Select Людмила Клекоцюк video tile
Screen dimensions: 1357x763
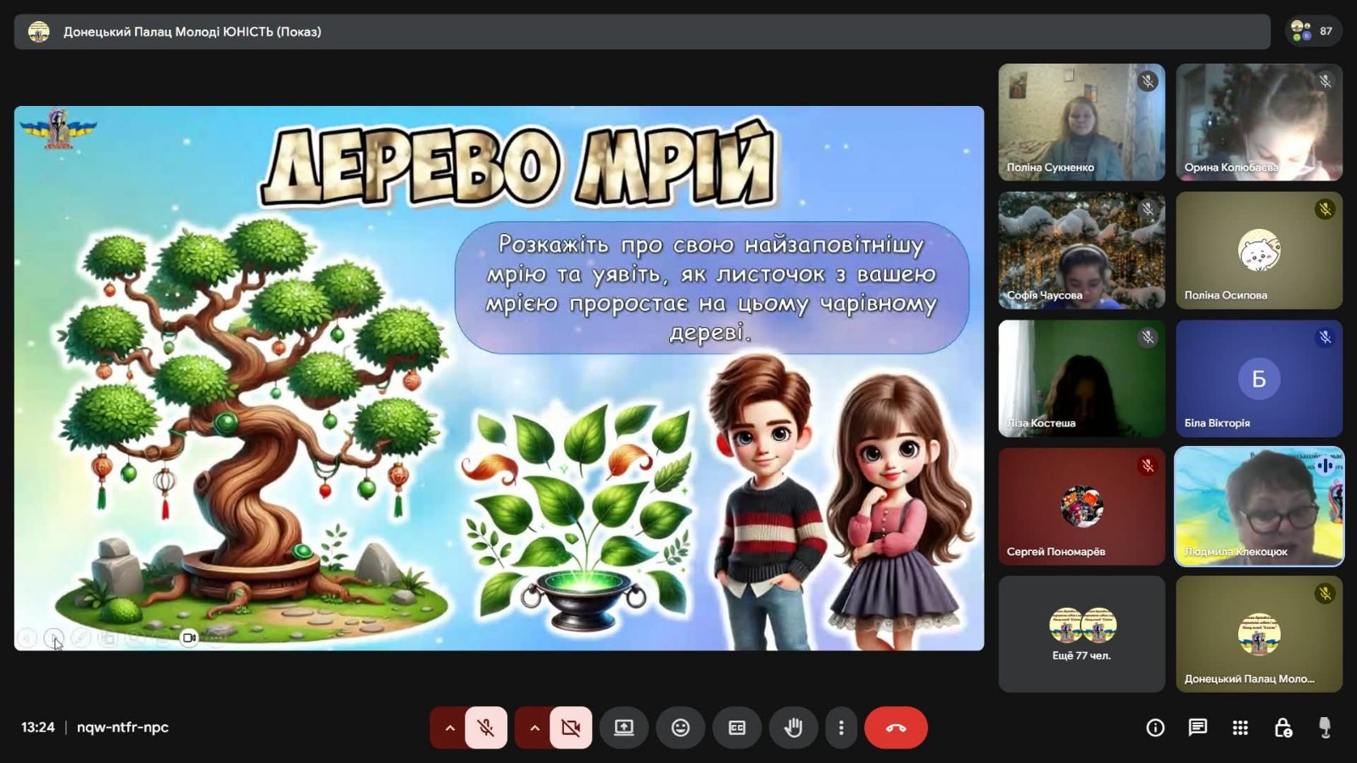point(1259,506)
